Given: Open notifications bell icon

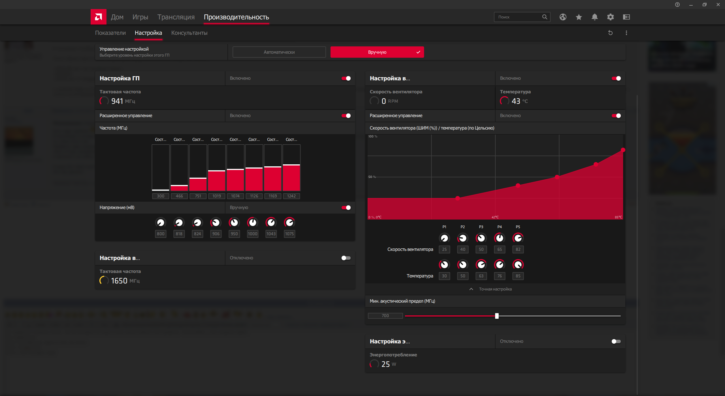Looking at the screenshot, I should tap(594, 17).
